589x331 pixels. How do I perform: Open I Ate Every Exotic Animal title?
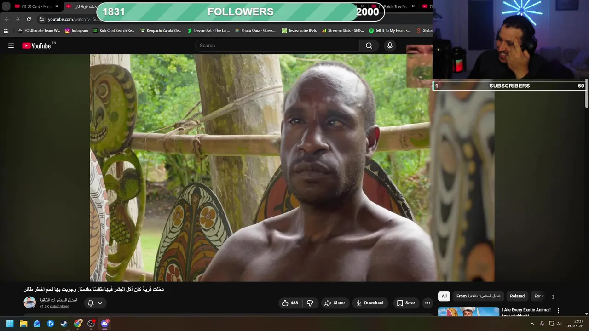click(x=526, y=310)
